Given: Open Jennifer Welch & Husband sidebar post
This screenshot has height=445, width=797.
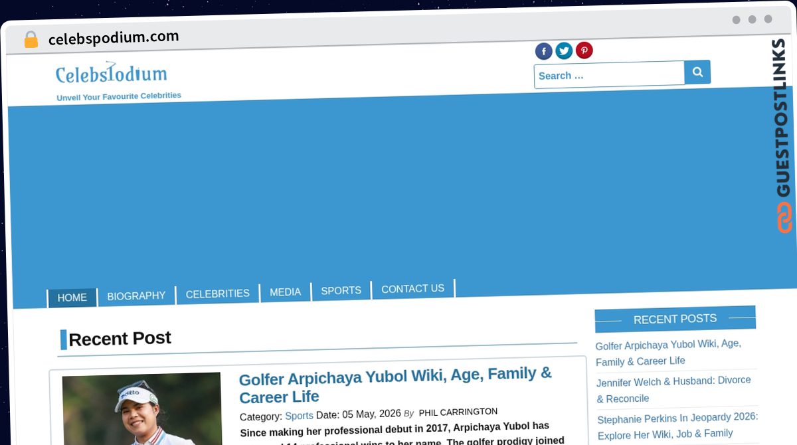Looking at the screenshot, I should pos(673,389).
